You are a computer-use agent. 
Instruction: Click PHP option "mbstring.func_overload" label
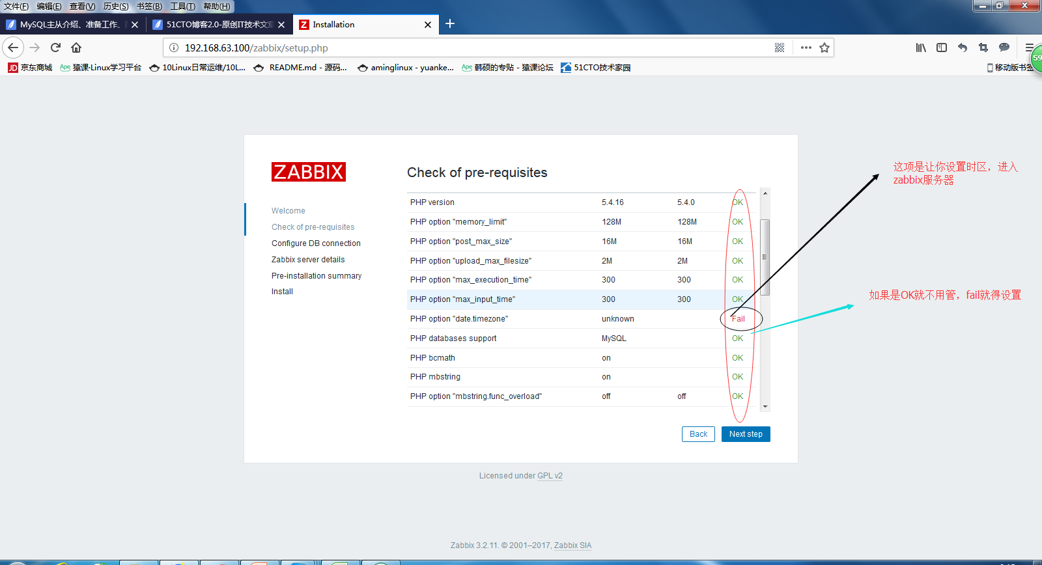476,396
